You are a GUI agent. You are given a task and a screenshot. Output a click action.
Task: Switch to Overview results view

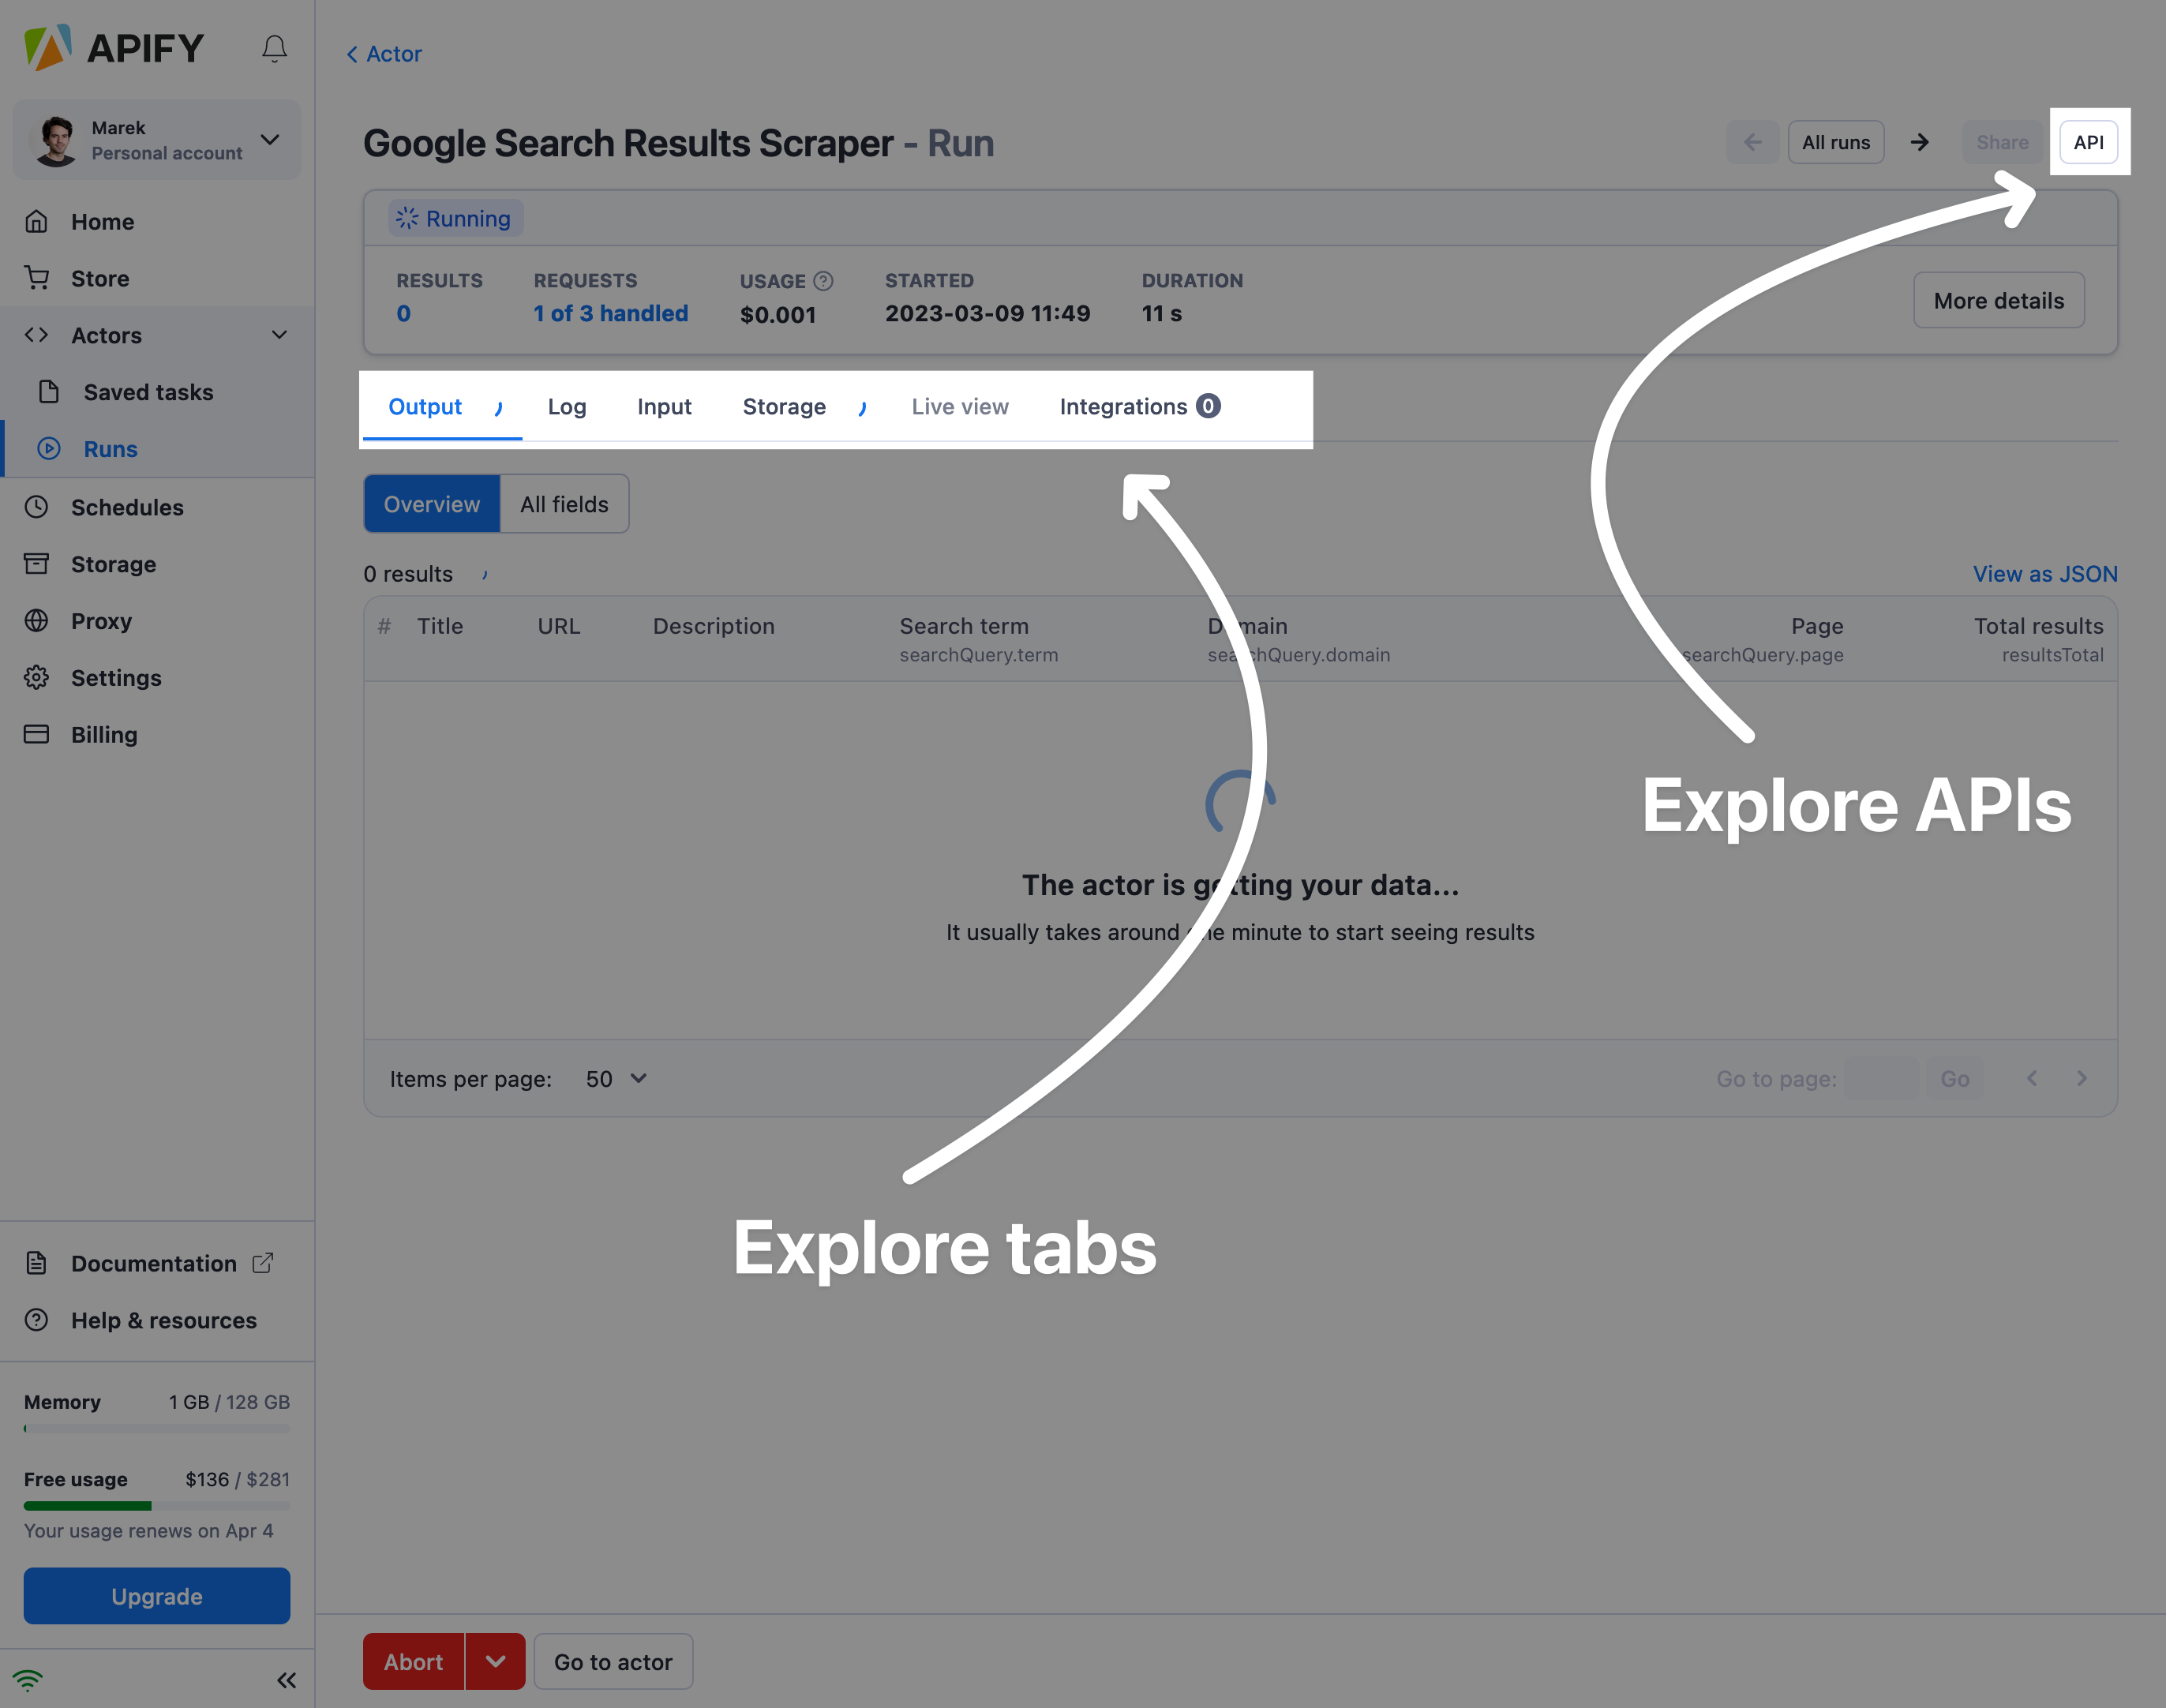pos(432,504)
